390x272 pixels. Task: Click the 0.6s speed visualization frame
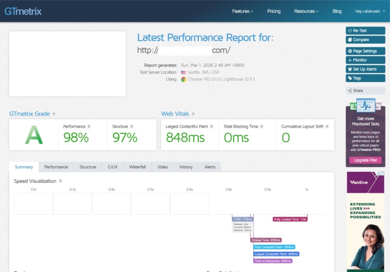pos(190,203)
